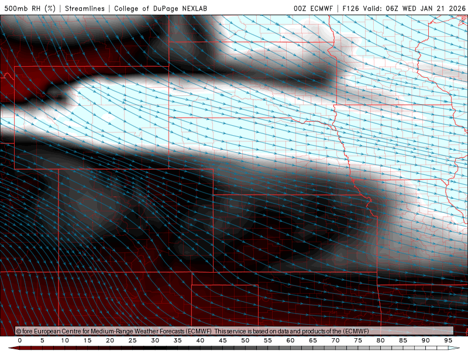Click the "85" label on the color scale
Screen dimensions: 468x351
(x=403, y=340)
